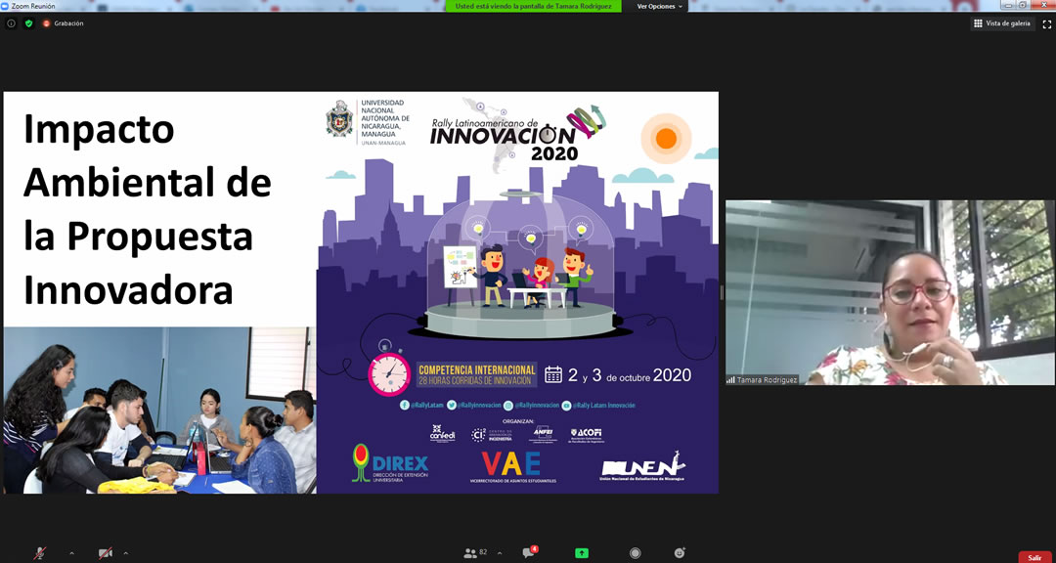
Task: Open the meeting information icon
Action: coord(11,23)
